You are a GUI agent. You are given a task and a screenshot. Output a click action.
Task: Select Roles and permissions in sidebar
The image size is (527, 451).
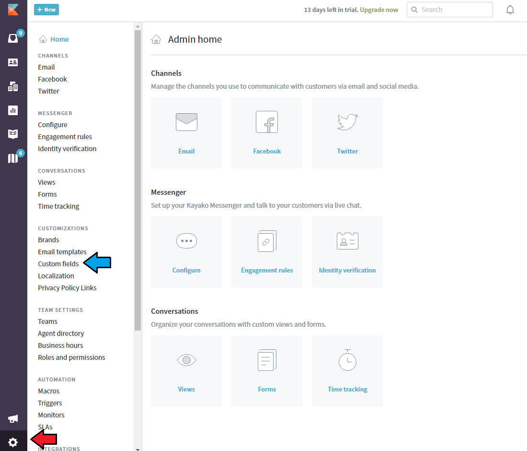pos(71,357)
